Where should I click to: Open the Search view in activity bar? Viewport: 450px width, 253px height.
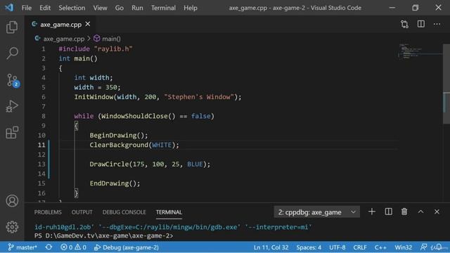pyautogui.click(x=12, y=53)
